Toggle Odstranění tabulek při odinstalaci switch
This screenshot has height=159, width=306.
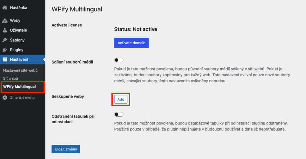(119, 114)
